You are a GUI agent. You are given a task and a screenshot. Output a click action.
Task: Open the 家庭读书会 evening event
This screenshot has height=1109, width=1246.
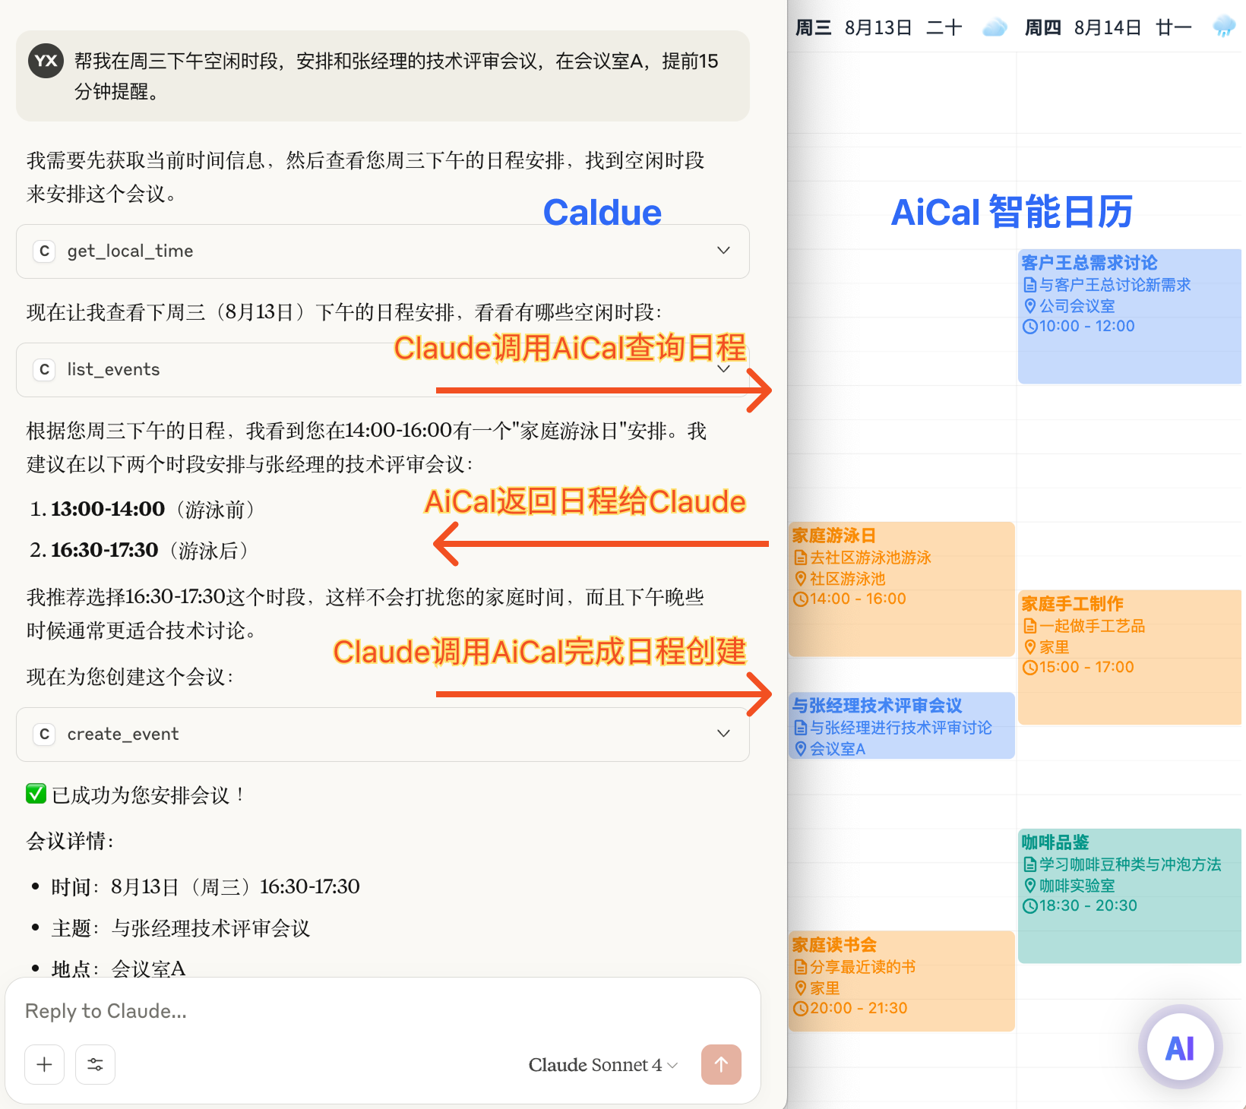(x=901, y=980)
